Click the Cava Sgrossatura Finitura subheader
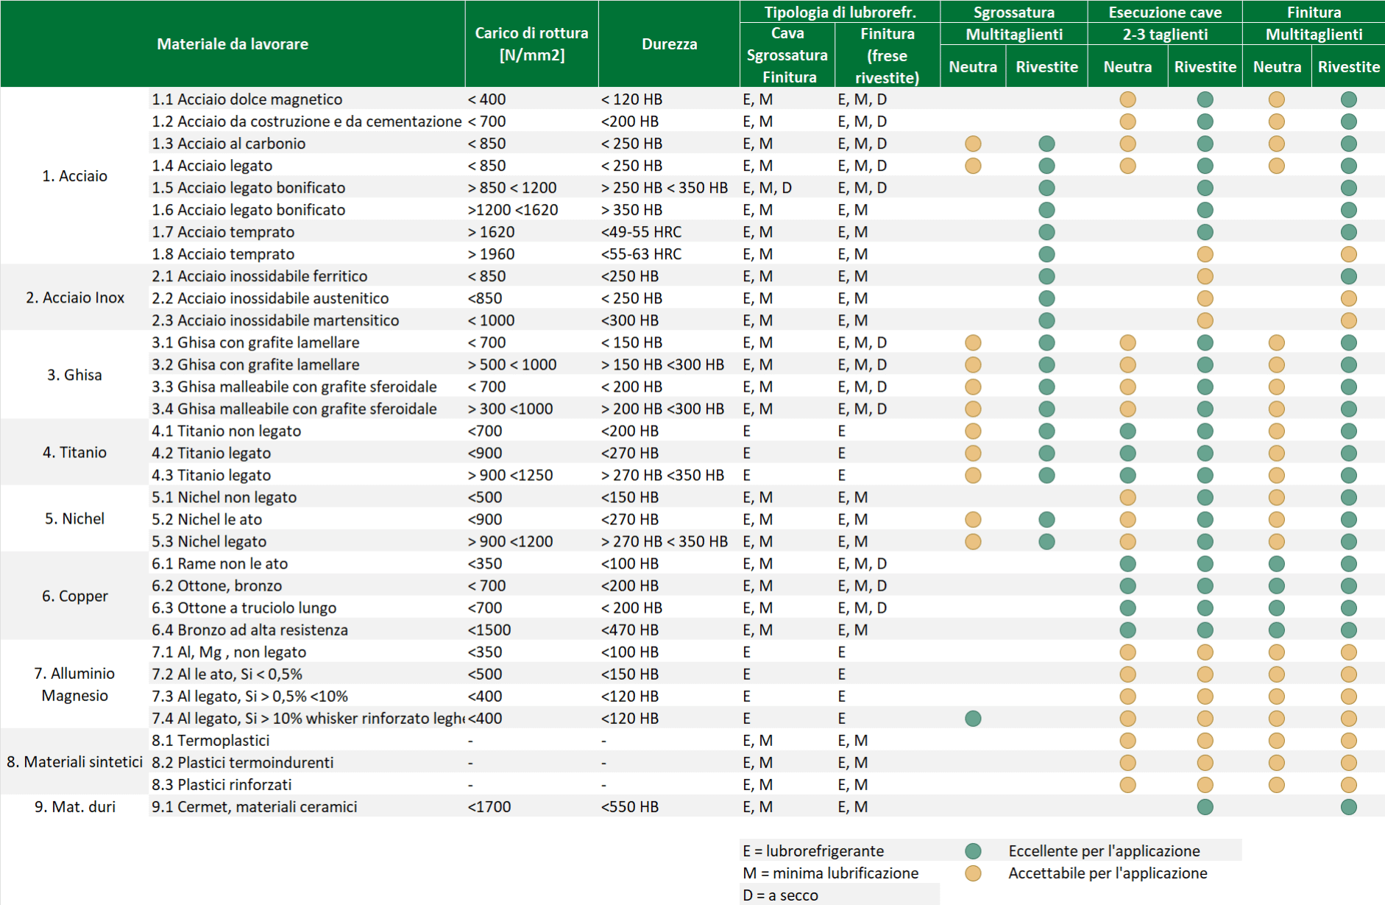The width and height of the screenshot is (1385, 905). pyautogui.click(x=787, y=55)
